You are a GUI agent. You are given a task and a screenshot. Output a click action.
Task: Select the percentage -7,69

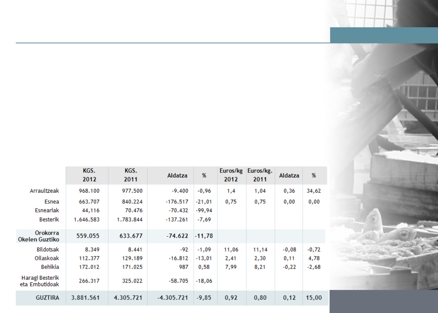tap(204, 220)
